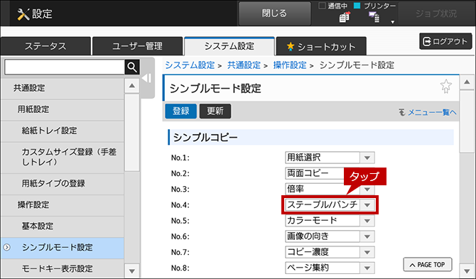Open the No.8 ページ集約 dropdown
Viewport: 476px width, 279px height.
(x=330, y=268)
